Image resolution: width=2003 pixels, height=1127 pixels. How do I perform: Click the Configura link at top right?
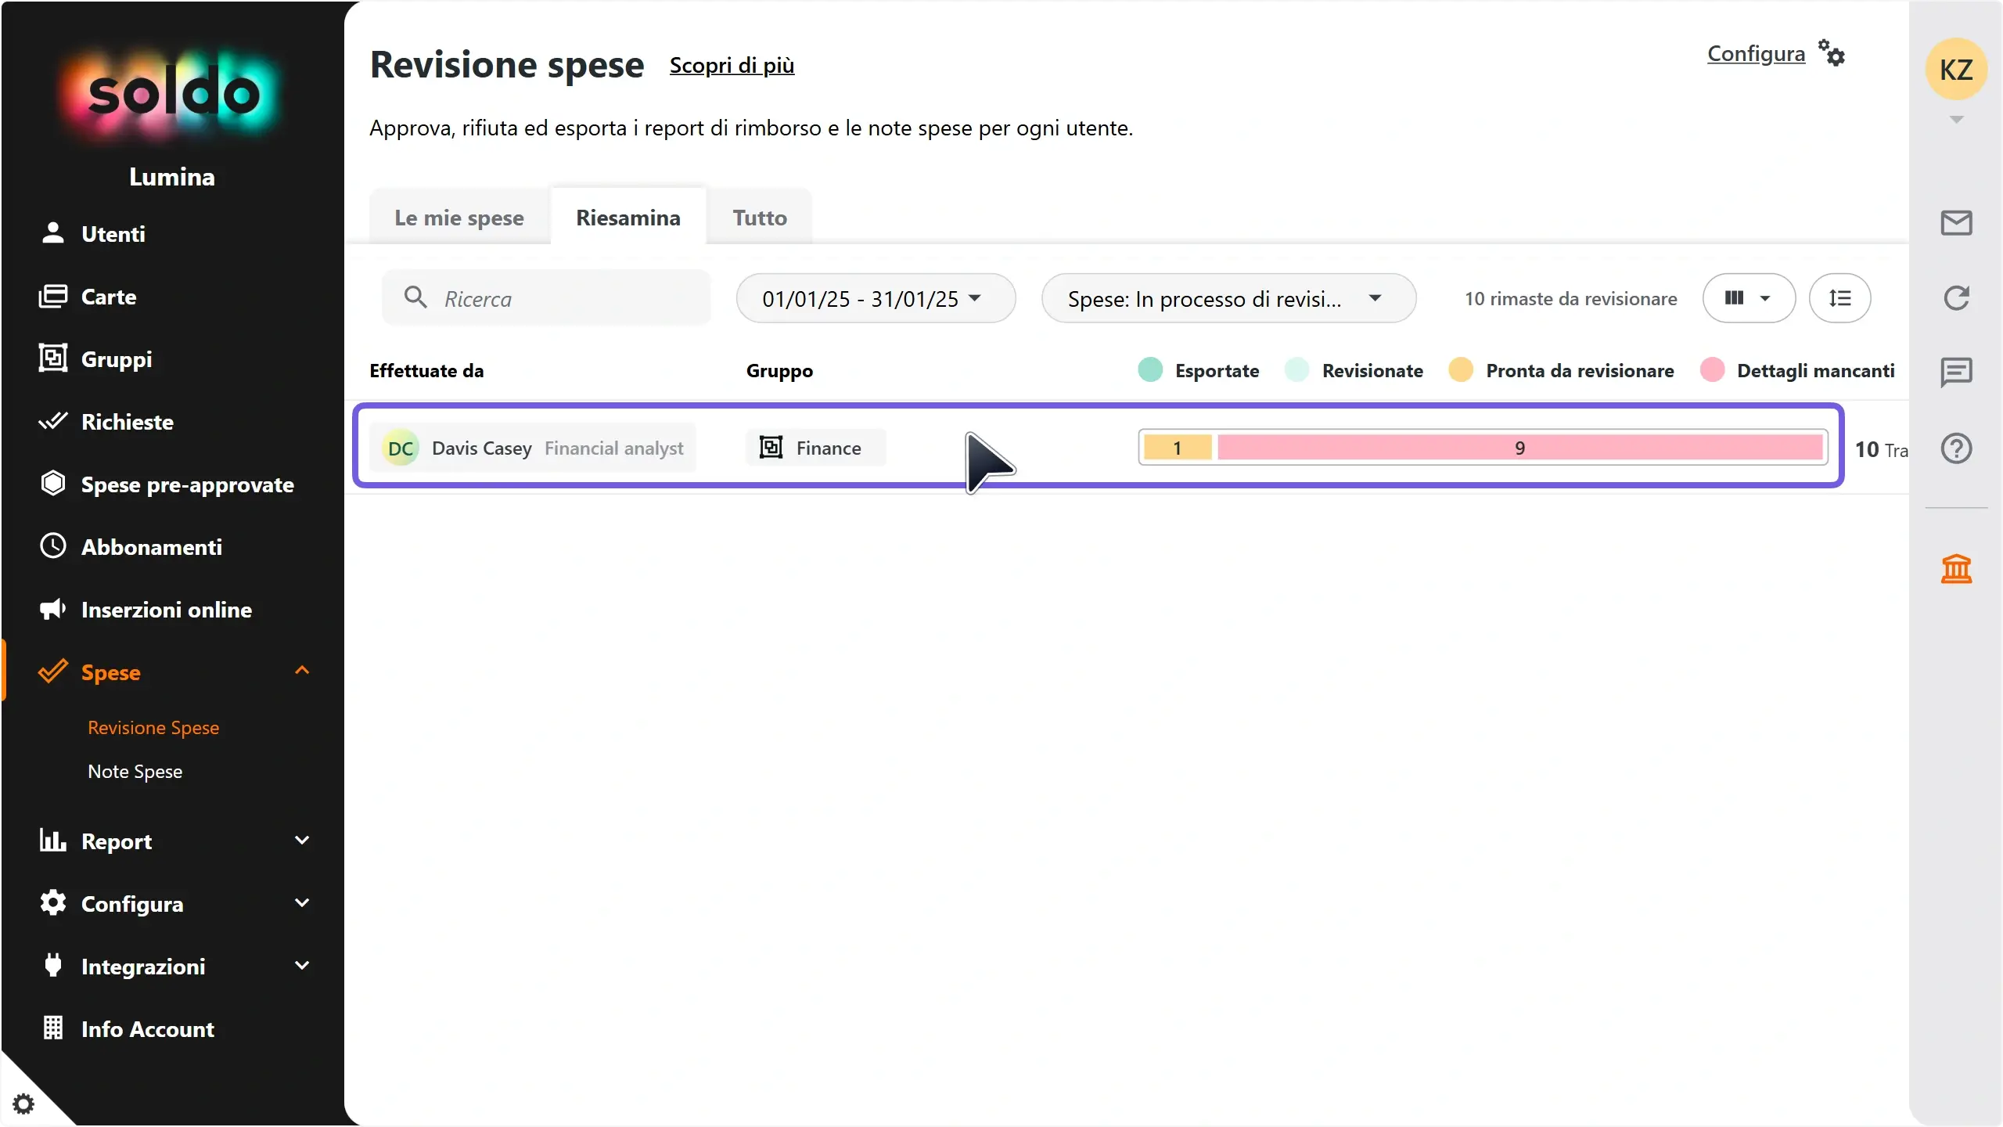pyautogui.click(x=1756, y=53)
